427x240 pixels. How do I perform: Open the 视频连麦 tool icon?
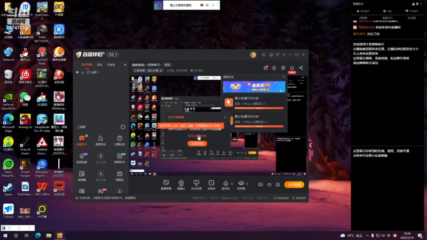pos(82,158)
